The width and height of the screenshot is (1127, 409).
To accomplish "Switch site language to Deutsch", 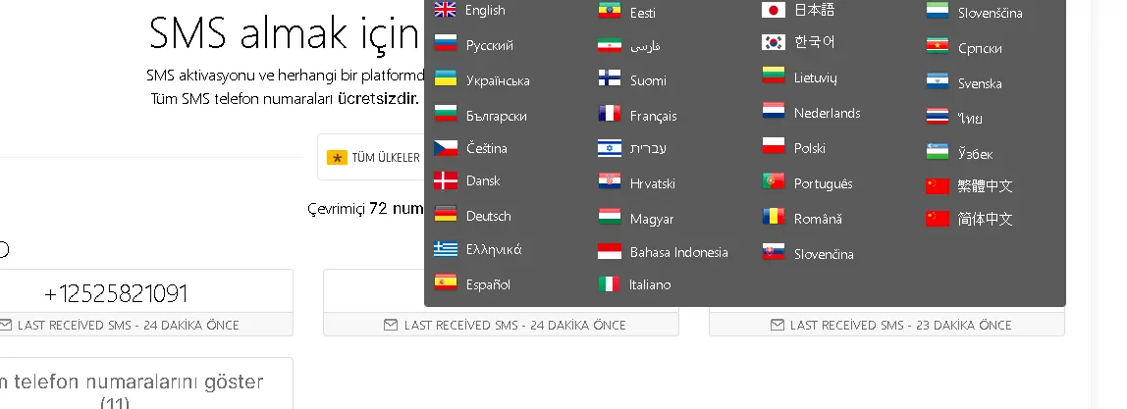I will [x=488, y=215].
